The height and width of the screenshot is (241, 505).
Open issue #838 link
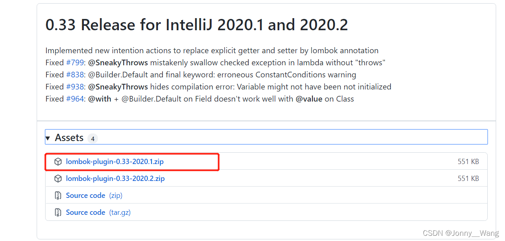[x=75, y=75]
